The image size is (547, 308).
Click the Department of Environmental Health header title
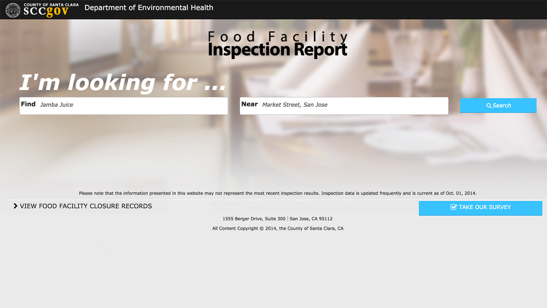pos(149,8)
